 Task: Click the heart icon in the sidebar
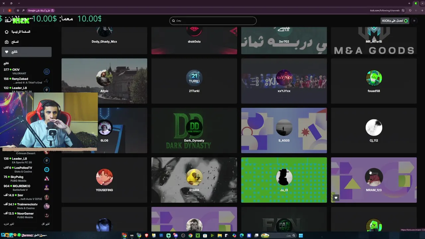click(x=7, y=52)
